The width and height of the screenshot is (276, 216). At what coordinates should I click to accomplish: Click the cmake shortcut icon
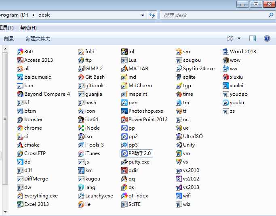tap(20, 145)
